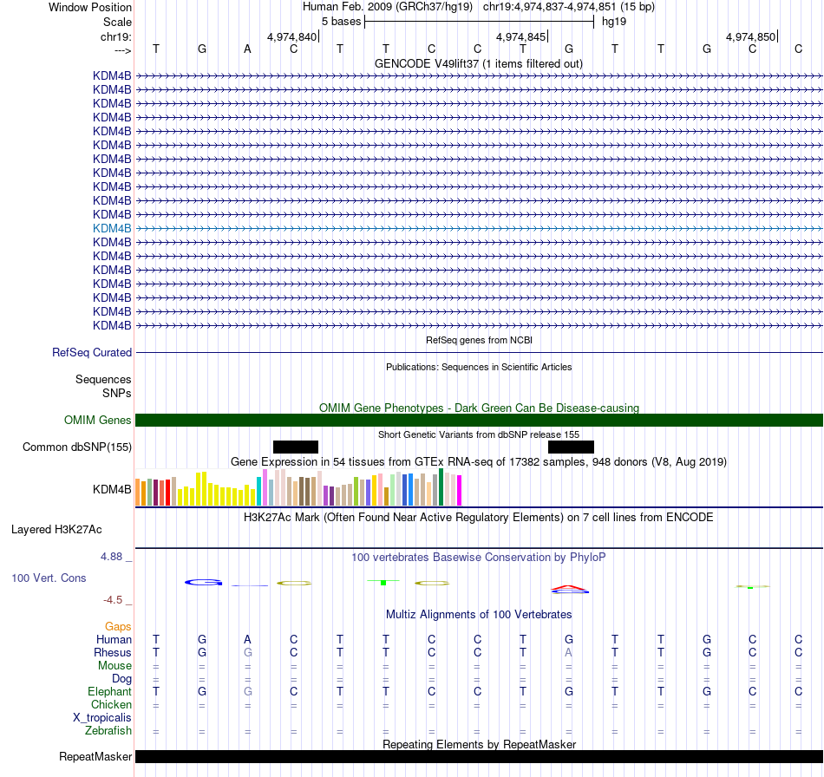Screen dimensions: 824x777
Task: Open 100 vertebrates Basewise Conservation by PhyloP title
Action: point(479,557)
